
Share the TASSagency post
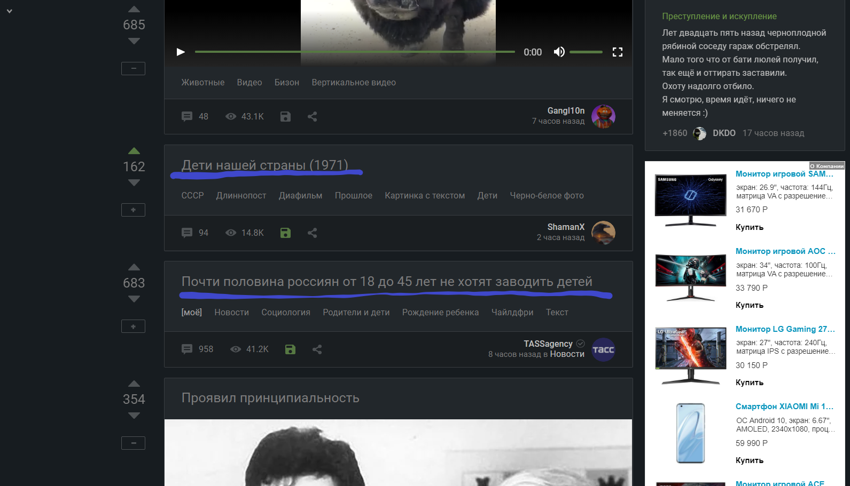click(x=317, y=349)
